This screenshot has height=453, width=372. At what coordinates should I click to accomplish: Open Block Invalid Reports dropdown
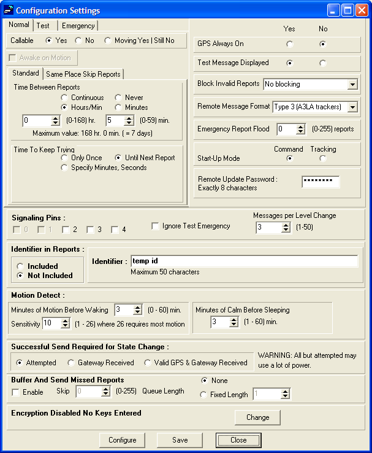352,84
